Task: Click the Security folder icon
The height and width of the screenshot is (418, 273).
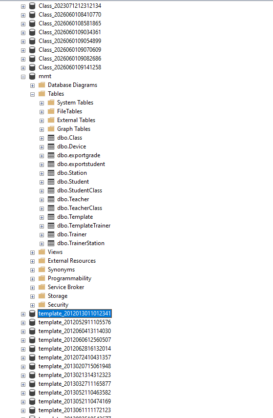Action: pos(42,304)
